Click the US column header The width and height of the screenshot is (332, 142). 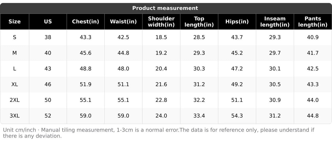[48, 22]
